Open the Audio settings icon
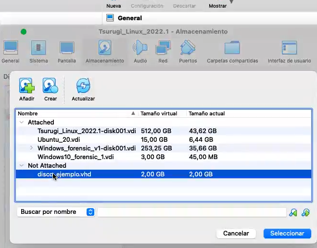The image size is (317, 248). coord(140,48)
